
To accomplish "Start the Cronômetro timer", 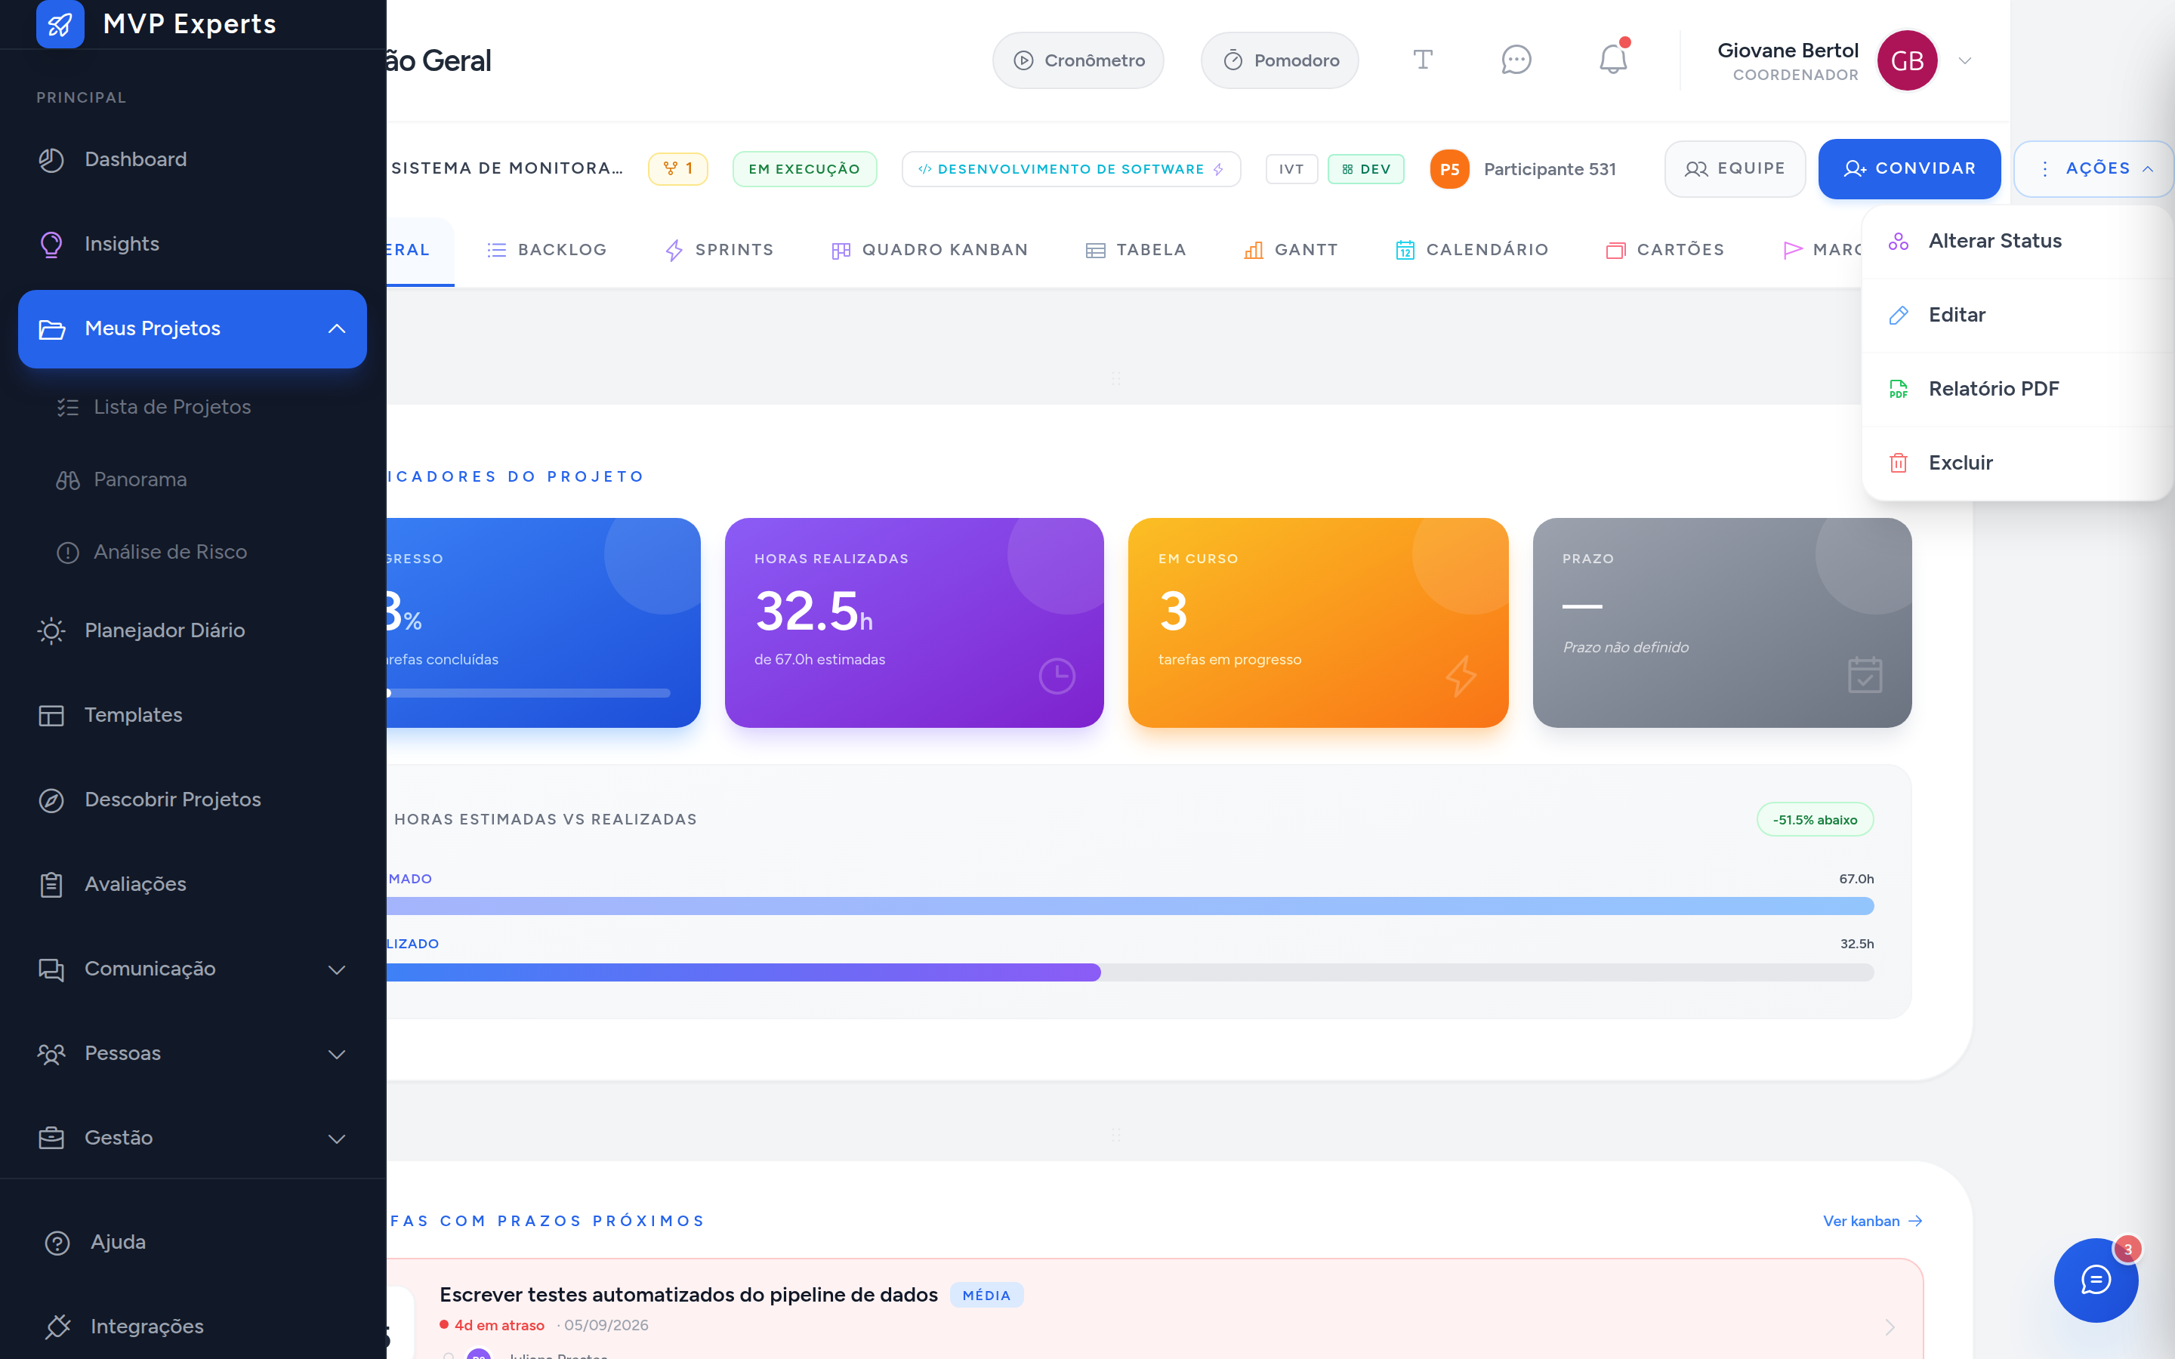I will tap(1078, 60).
